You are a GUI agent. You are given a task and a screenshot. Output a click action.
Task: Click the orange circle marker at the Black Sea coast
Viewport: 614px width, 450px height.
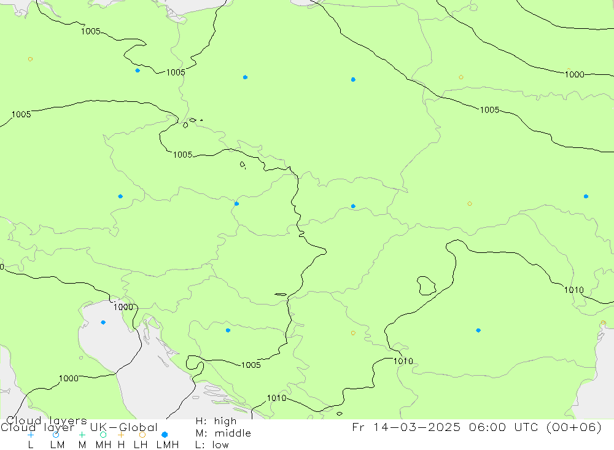603,323
